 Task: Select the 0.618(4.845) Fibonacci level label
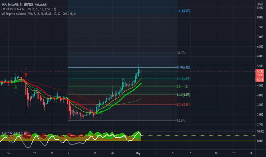(x=184, y=79)
